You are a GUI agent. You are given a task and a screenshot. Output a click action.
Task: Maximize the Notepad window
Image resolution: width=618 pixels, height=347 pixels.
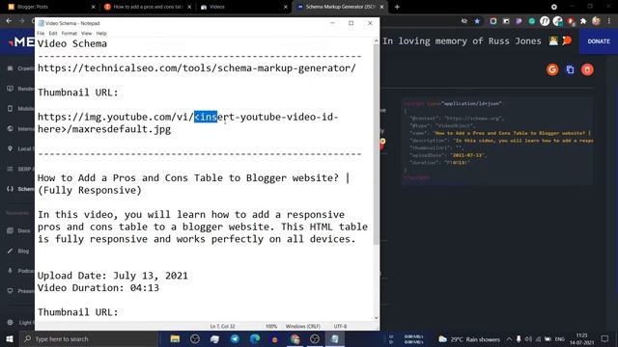[x=351, y=23]
